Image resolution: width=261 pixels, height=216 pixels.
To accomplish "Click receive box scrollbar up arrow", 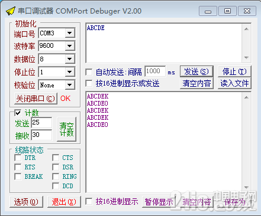I will [246, 97].
